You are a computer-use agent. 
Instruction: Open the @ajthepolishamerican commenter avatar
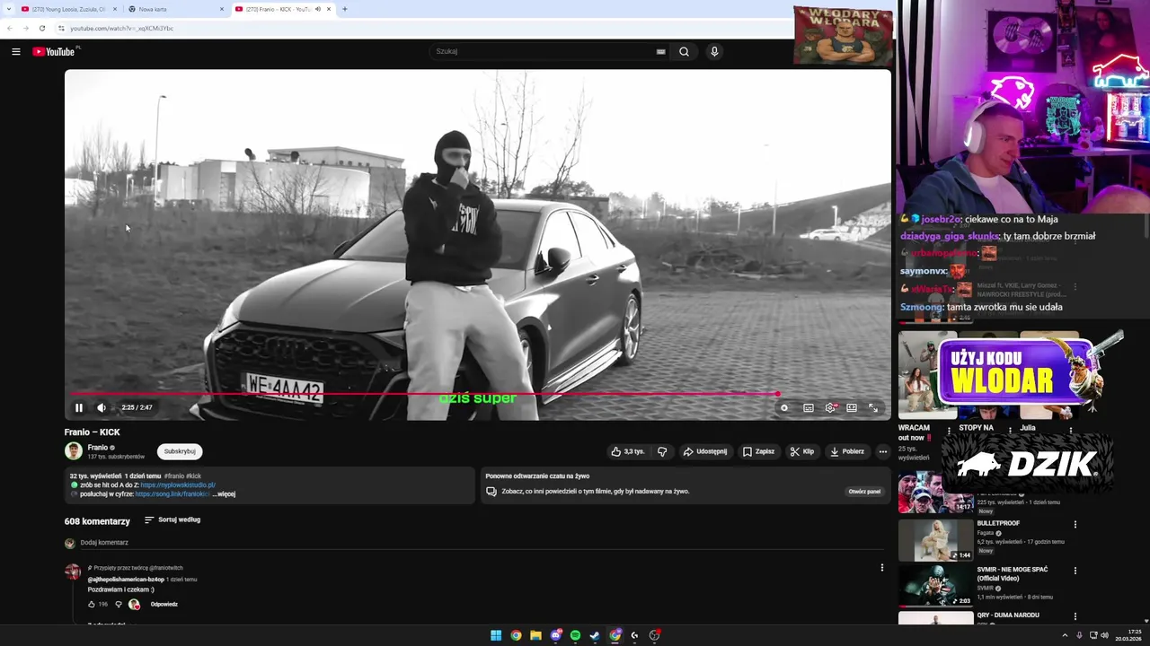[x=73, y=572]
